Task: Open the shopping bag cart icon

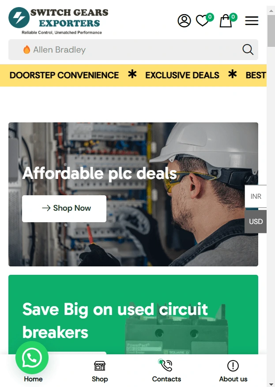Action: point(226,21)
